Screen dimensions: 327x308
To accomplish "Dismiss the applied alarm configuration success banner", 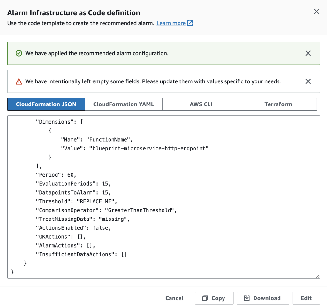I will [x=308, y=53].
